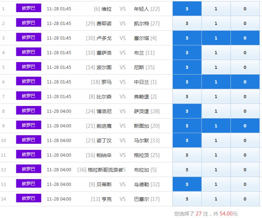Select the 1 option for 博洛尼 vs 萨茨堡
The width and height of the screenshot is (262, 218).
pos(216,111)
